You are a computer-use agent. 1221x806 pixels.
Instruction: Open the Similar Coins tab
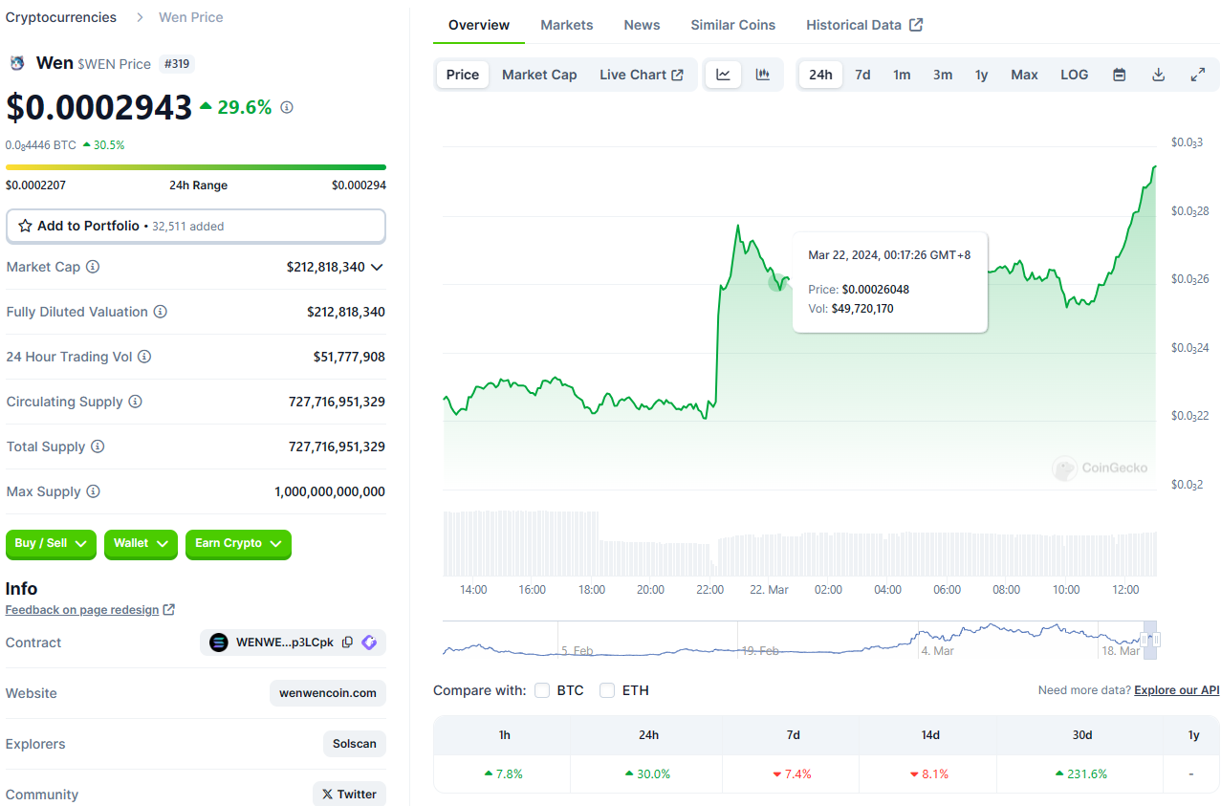pyautogui.click(x=732, y=25)
